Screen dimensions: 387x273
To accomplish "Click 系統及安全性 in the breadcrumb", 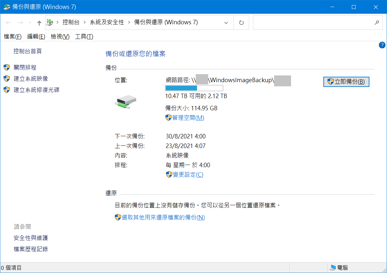I will (x=107, y=22).
